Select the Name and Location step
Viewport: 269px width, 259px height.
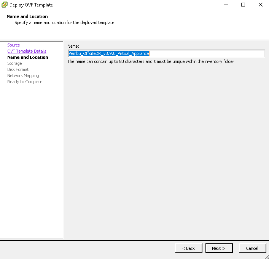click(x=28, y=57)
